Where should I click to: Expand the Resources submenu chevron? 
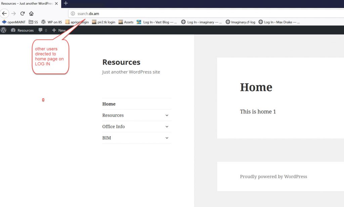pyautogui.click(x=167, y=115)
